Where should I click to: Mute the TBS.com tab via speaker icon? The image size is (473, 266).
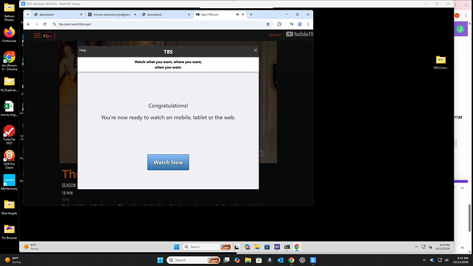(237, 14)
